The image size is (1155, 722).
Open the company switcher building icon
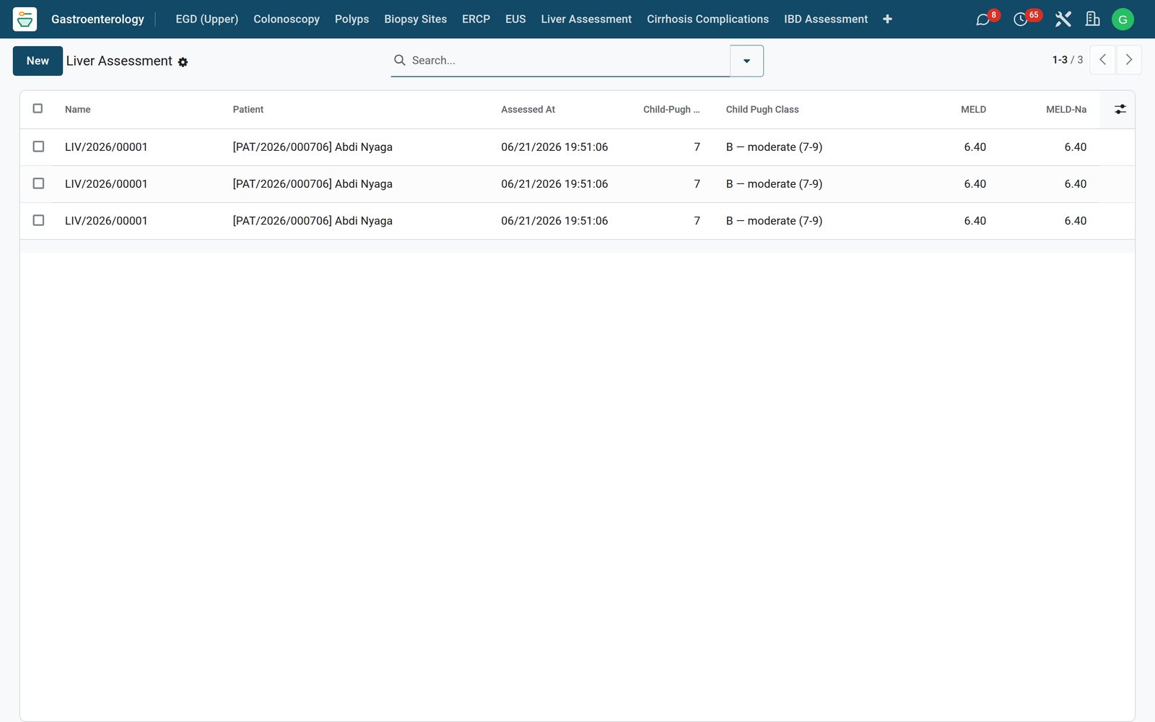pos(1092,19)
